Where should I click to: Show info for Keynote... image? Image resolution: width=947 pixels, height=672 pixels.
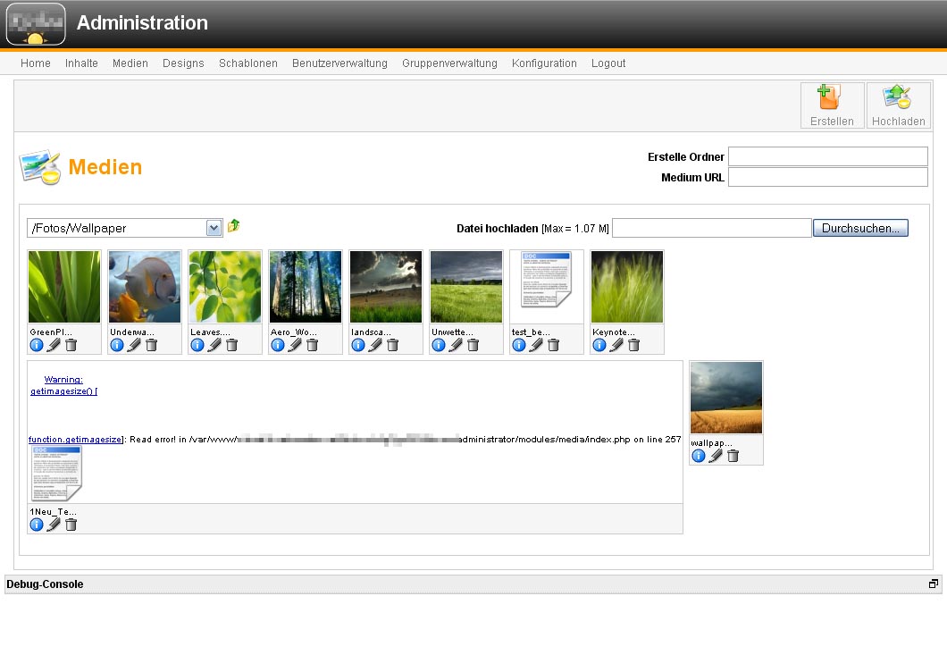click(599, 345)
